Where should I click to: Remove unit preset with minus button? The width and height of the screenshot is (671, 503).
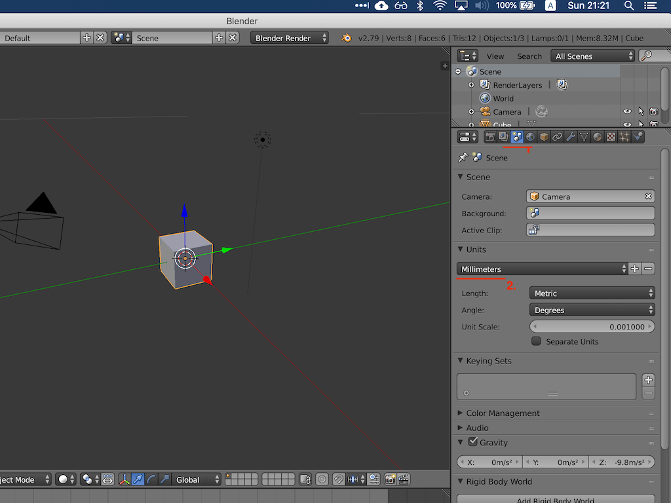click(x=648, y=269)
